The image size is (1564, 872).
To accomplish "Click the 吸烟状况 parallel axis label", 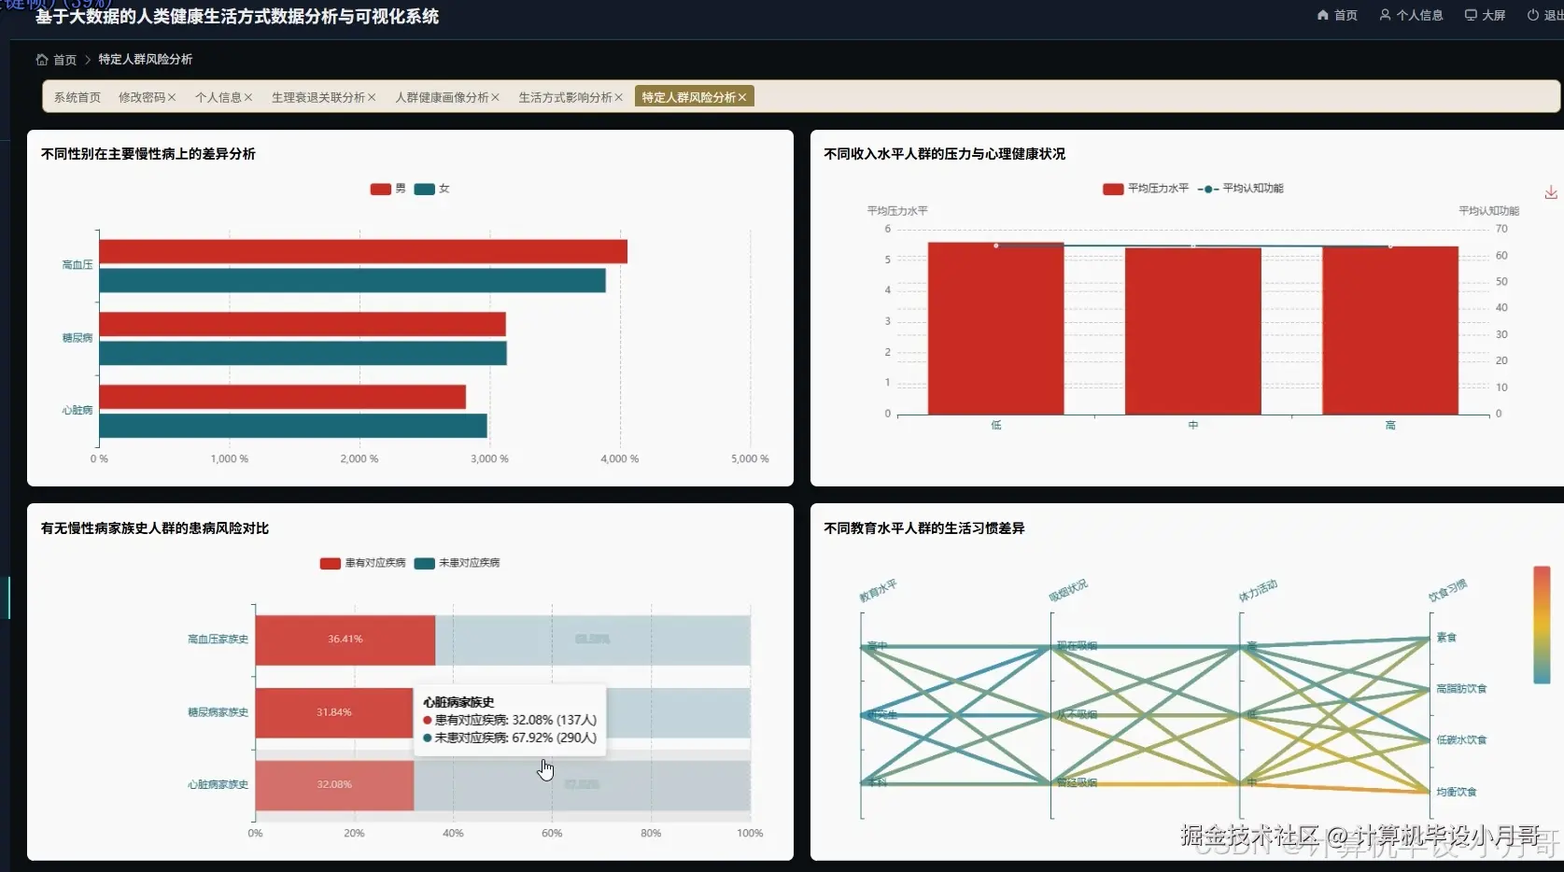I will 1068,591.
